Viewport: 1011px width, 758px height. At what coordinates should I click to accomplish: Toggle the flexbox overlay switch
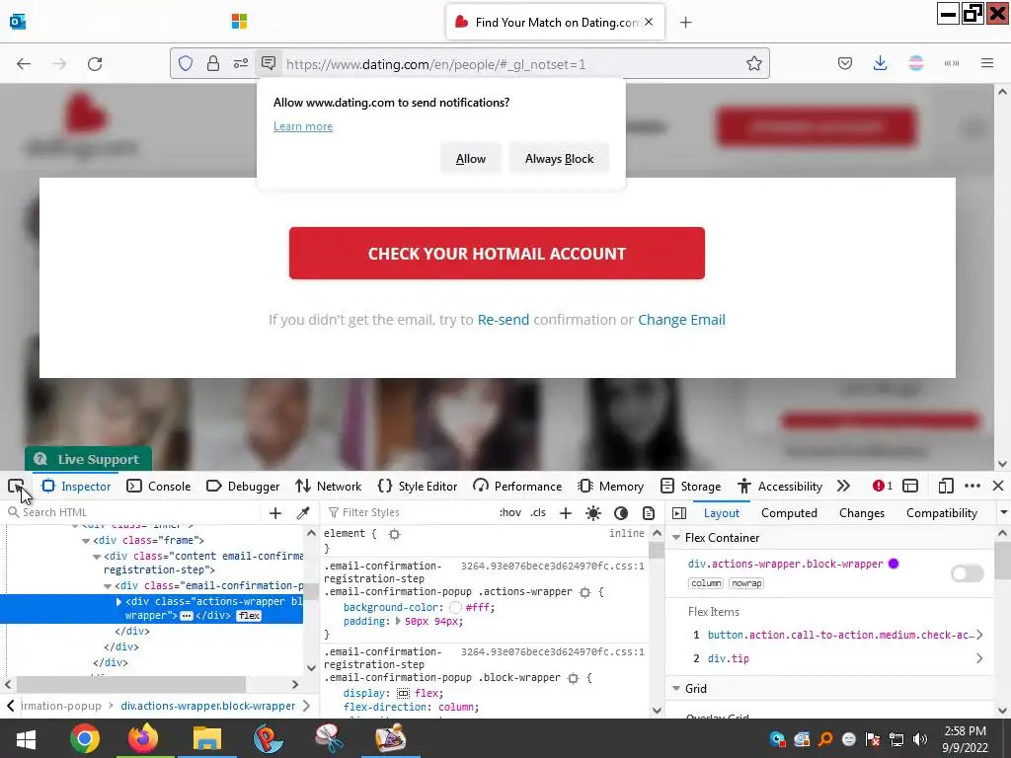click(968, 573)
